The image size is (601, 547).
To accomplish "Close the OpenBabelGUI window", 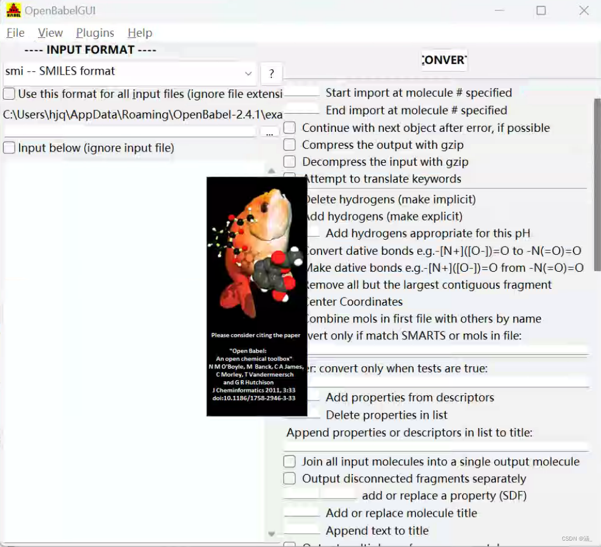I will pyautogui.click(x=583, y=10).
